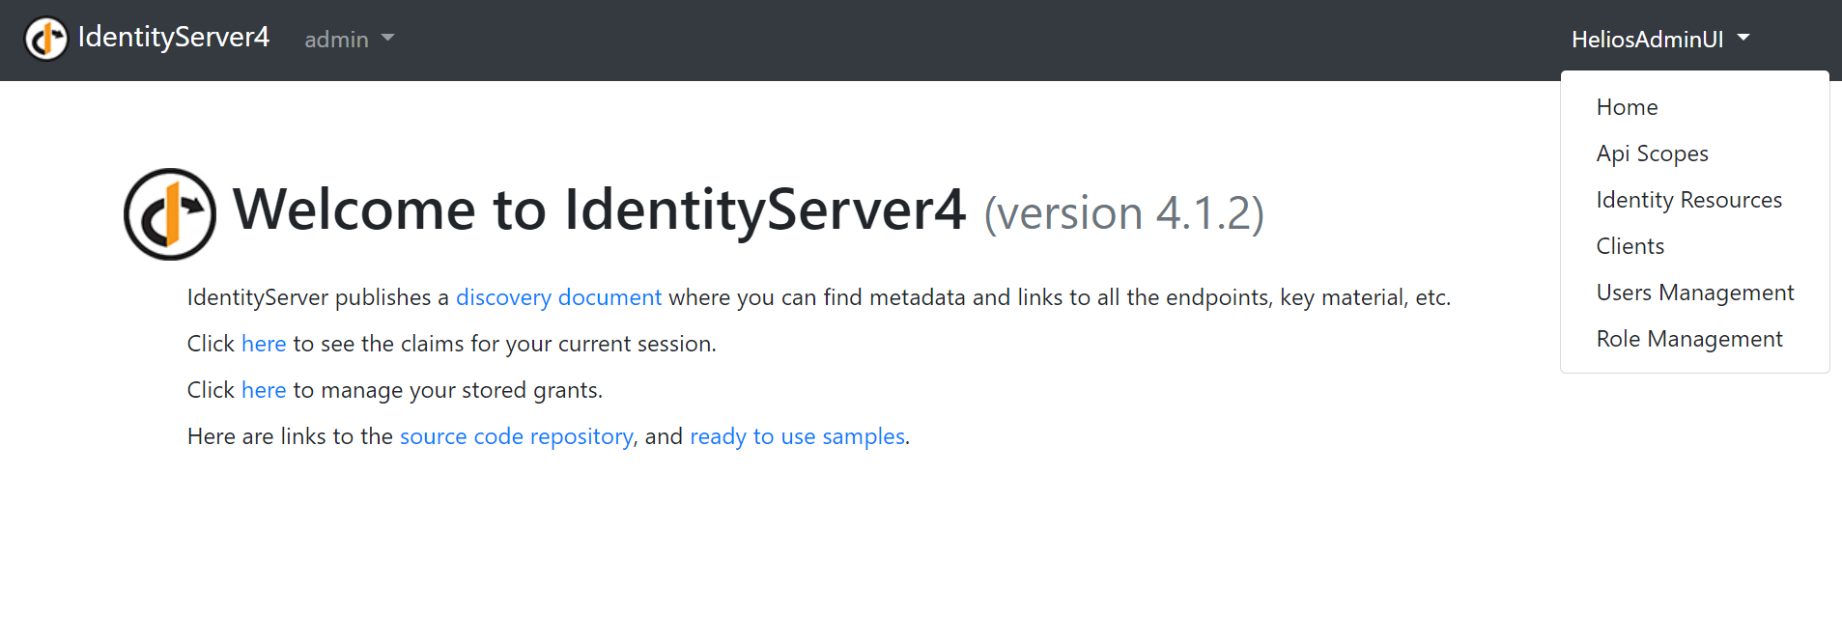Go to Clients menu entry
This screenshot has width=1842, height=642.
tap(1695, 246)
